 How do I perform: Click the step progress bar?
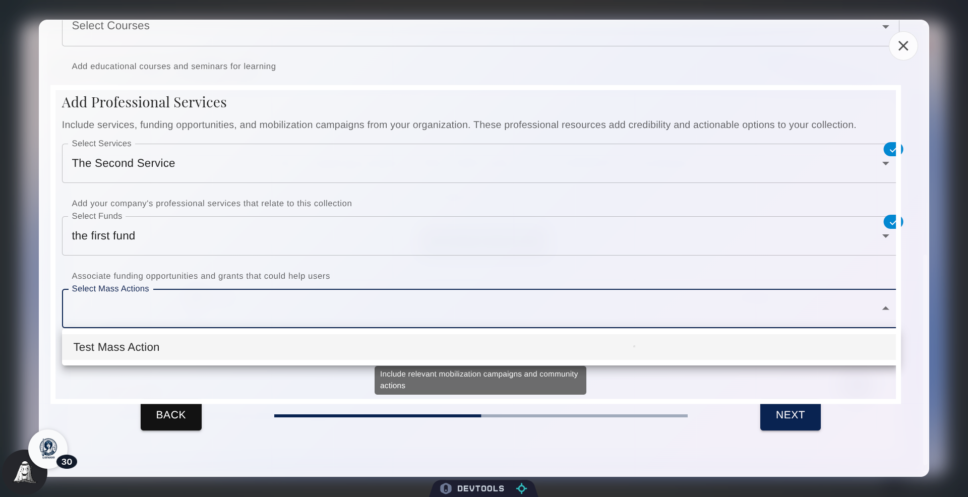pos(481,416)
